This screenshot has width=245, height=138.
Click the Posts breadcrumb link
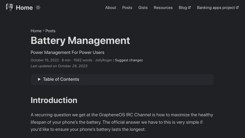[x=50, y=31]
